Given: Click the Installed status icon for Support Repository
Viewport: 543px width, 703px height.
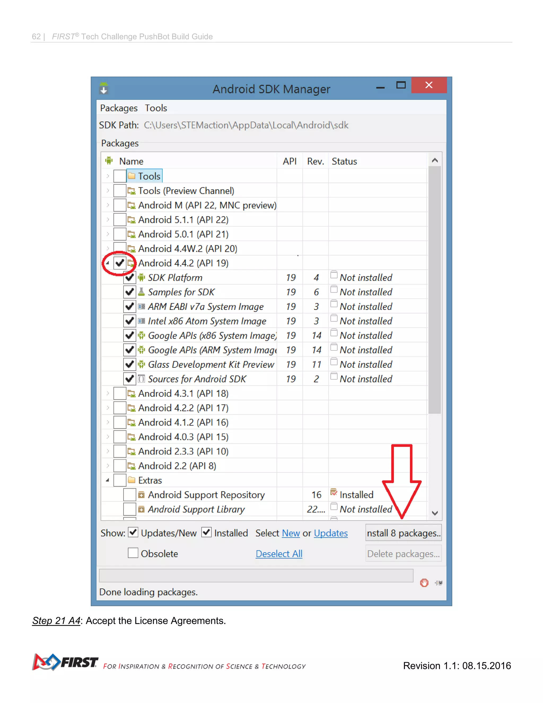Looking at the screenshot, I should pos(334,492).
